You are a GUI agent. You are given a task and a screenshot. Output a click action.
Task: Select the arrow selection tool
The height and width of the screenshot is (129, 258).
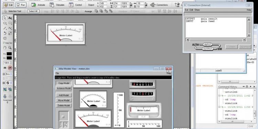tap(5, 18)
